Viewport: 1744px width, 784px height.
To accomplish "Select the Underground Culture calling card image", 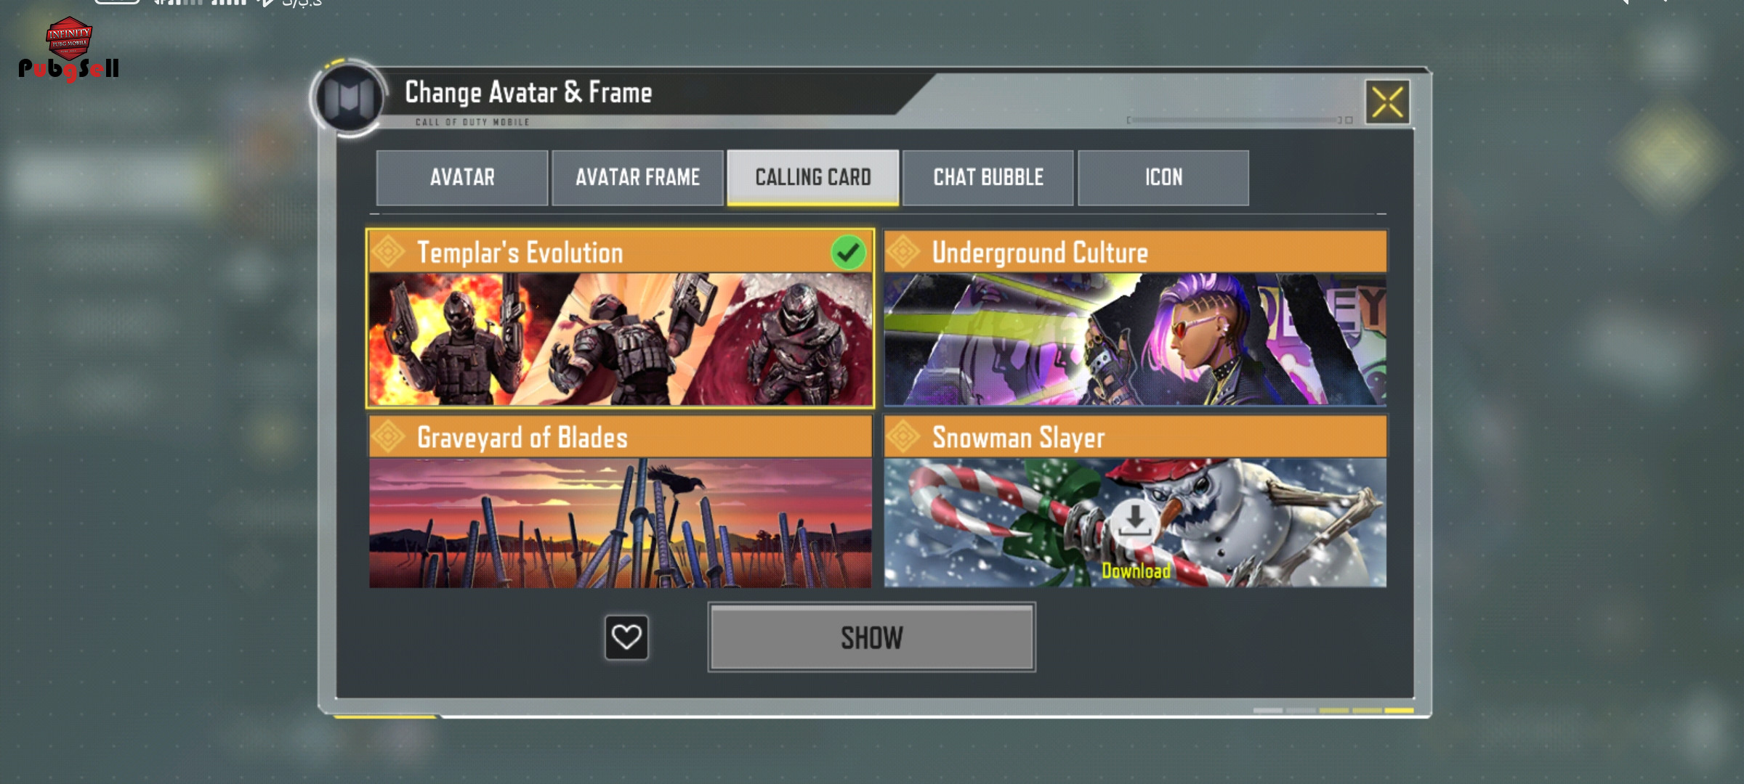I will click(x=1135, y=339).
